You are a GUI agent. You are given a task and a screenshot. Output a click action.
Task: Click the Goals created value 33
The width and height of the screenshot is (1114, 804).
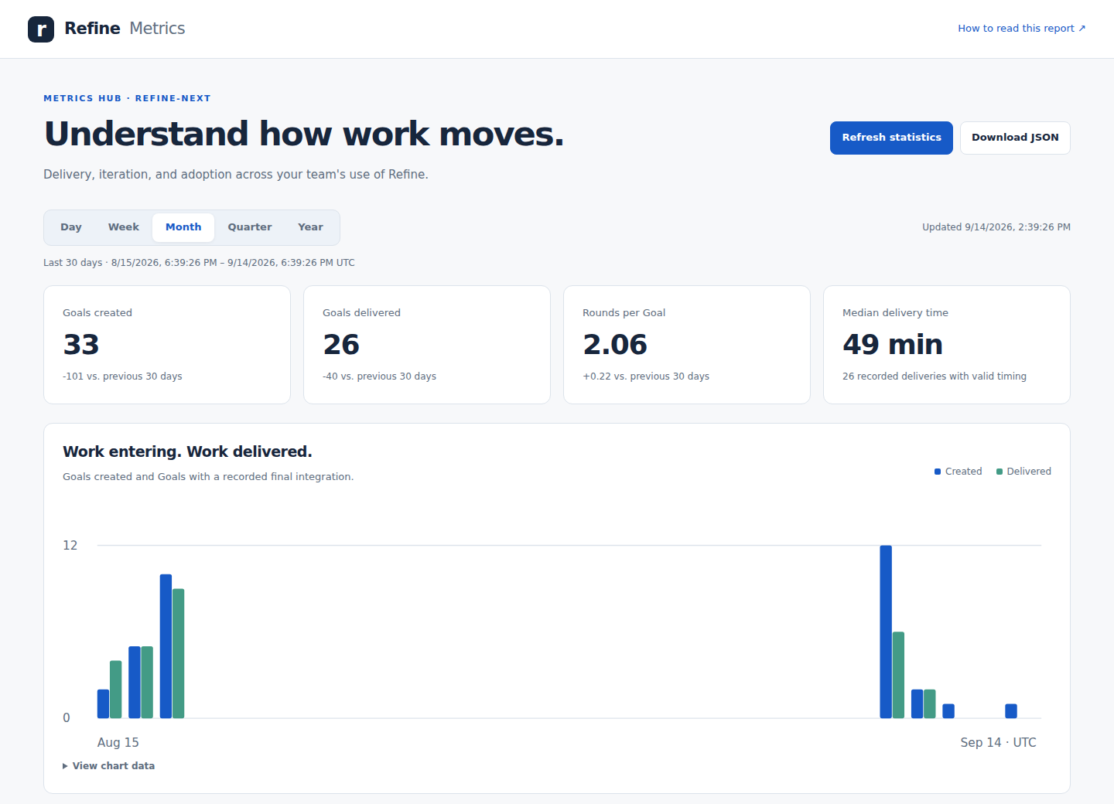tap(81, 345)
